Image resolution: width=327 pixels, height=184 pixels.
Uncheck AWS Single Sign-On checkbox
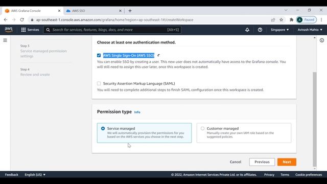click(x=99, y=55)
